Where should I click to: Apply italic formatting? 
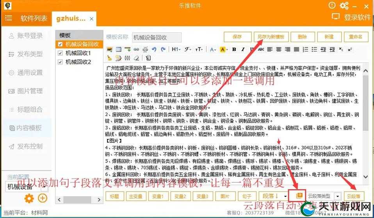[243, 49]
